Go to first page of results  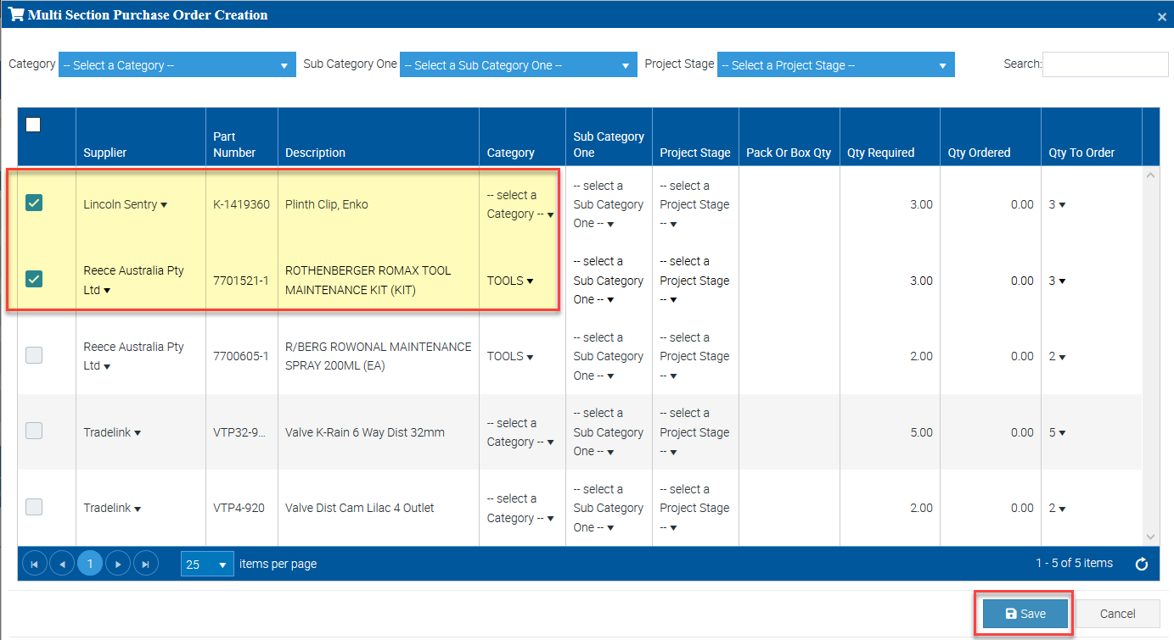point(35,564)
